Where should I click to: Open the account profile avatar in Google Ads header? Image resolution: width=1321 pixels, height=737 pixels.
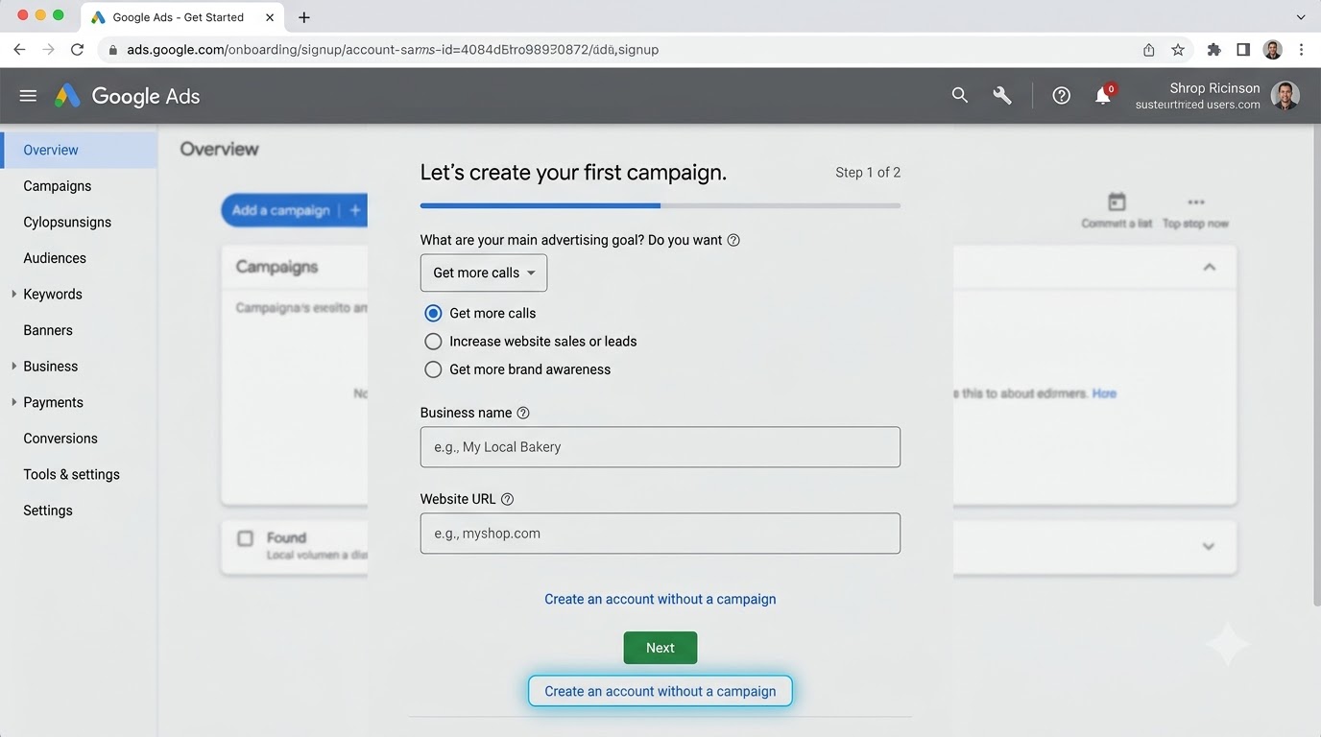coord(1285,95)
